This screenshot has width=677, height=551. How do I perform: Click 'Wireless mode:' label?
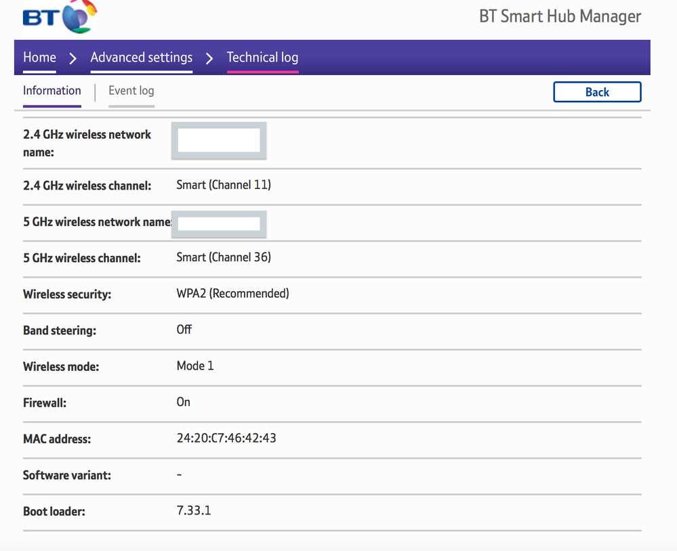(61, 366)
